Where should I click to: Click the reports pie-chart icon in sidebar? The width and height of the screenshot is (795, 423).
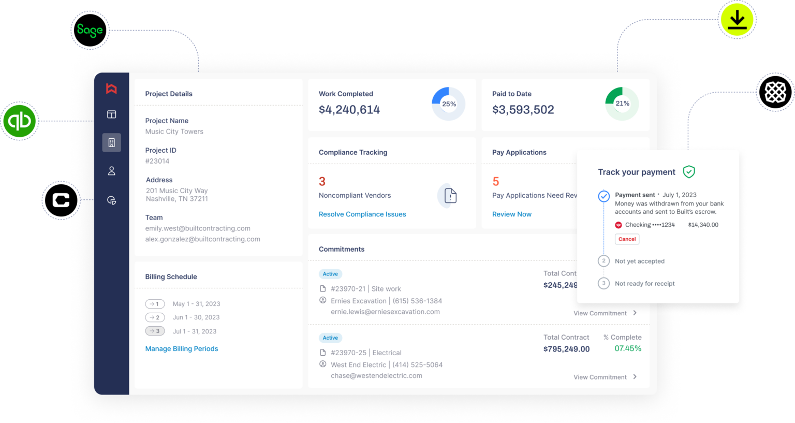pos(111,199)
